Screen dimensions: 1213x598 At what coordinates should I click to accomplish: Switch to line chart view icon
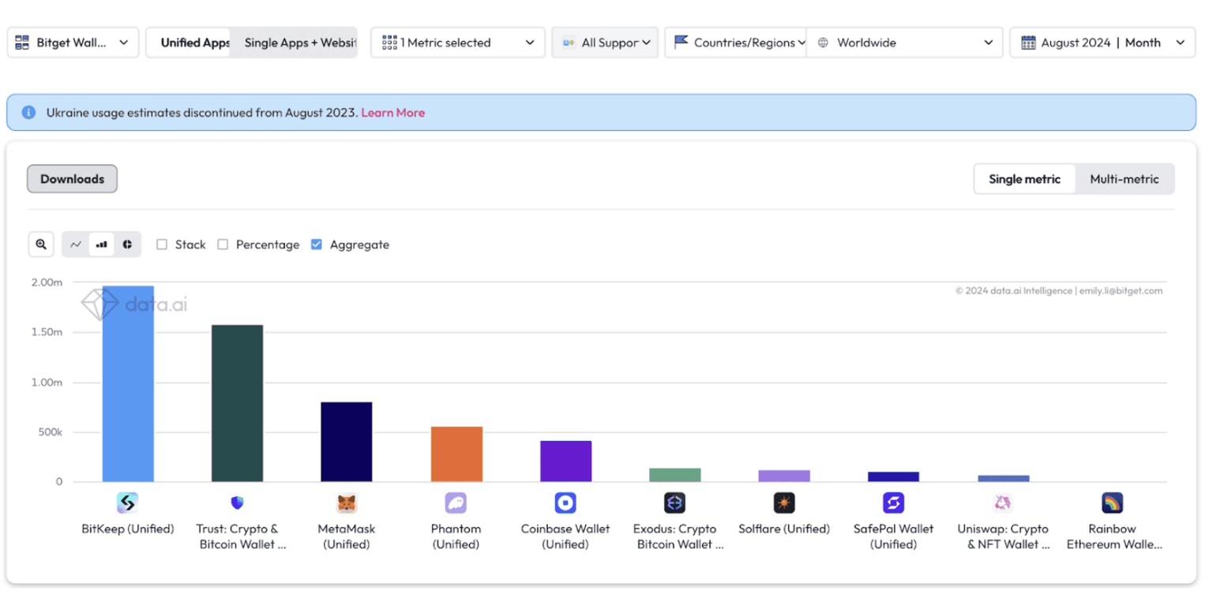pyautogui.click(x=76, y=245)
